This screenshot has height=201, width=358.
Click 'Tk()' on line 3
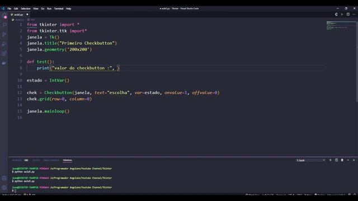(x=54, y=37)
